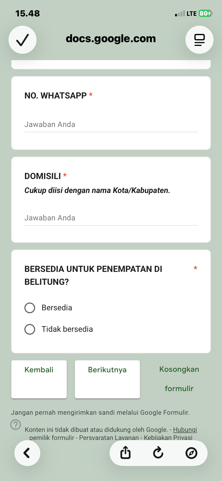The image size is (222, 481).
Task: Go back with the left chevron
Action: click(27, 453)
